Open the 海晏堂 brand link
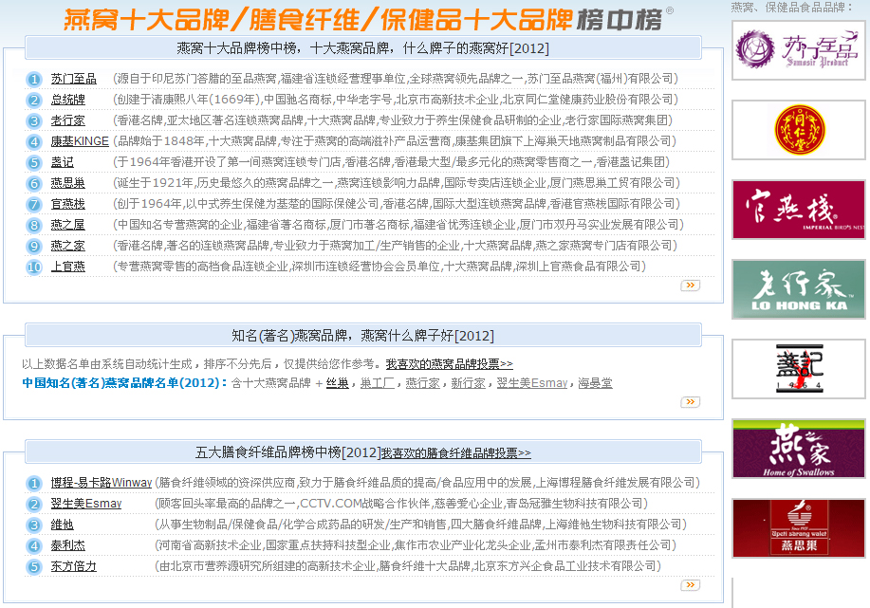 coord(596,383)
